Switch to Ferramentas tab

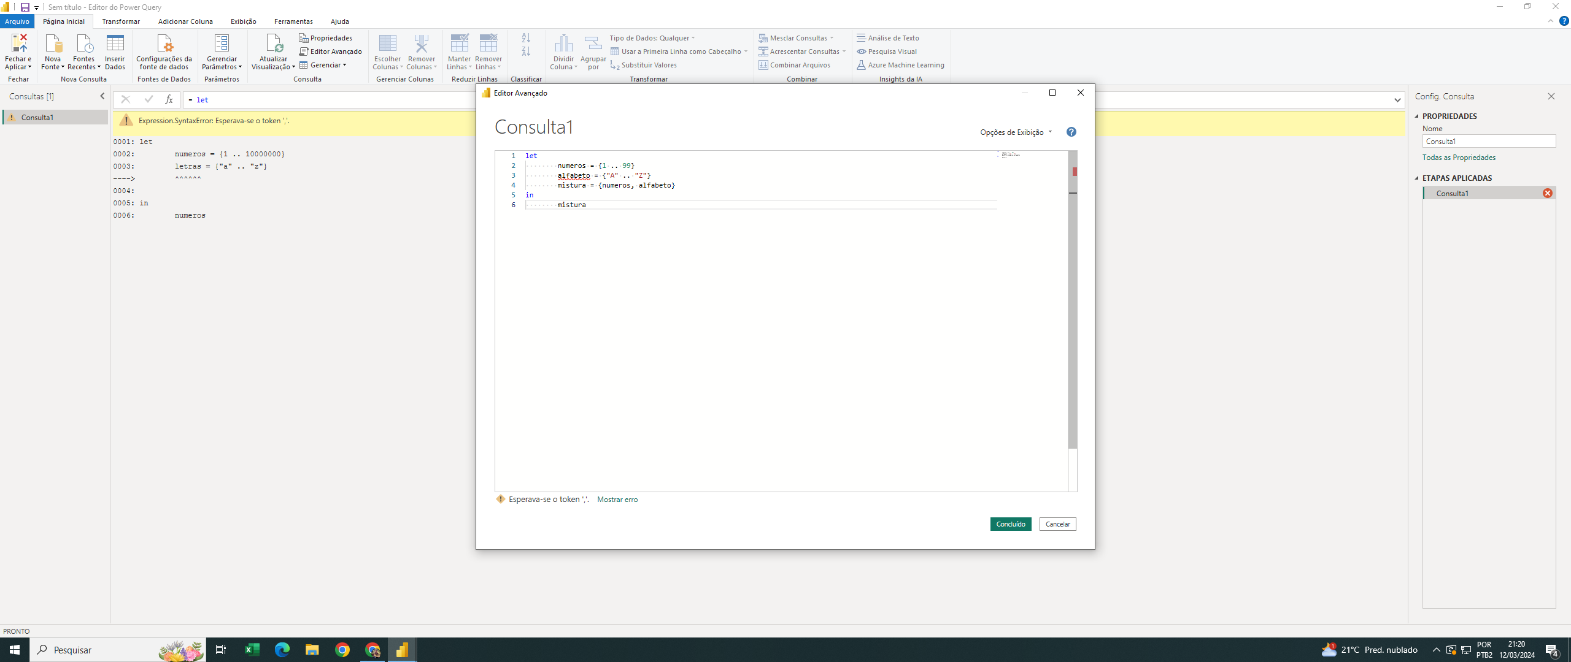[293, 21]
